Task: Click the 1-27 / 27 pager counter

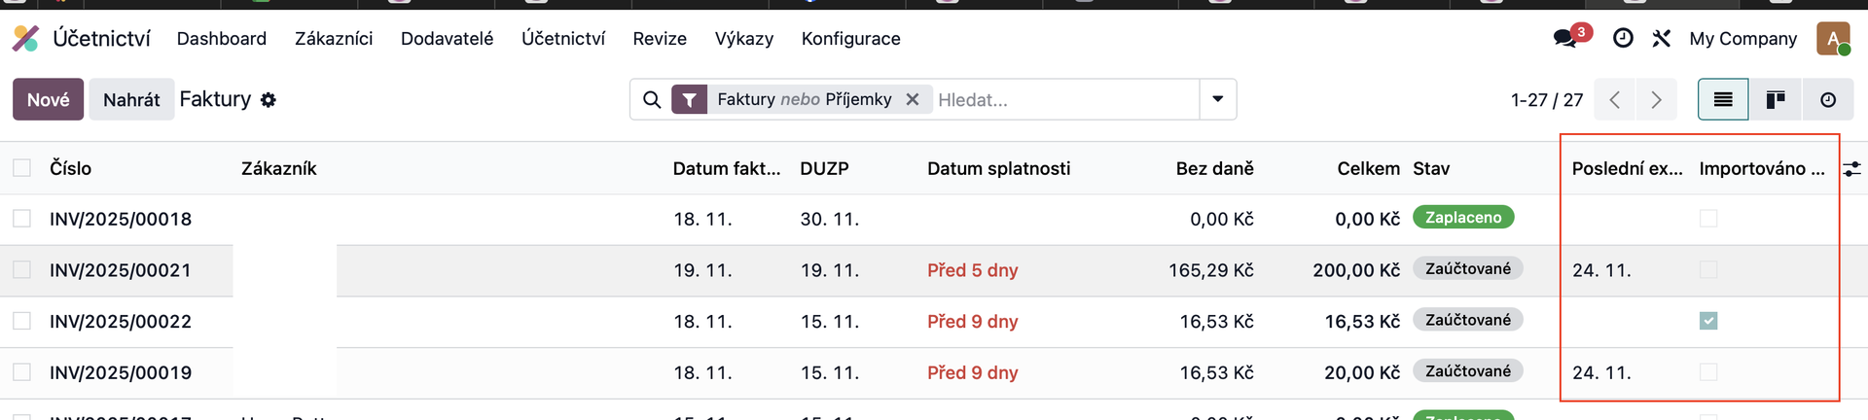Action: [1547, 100]
